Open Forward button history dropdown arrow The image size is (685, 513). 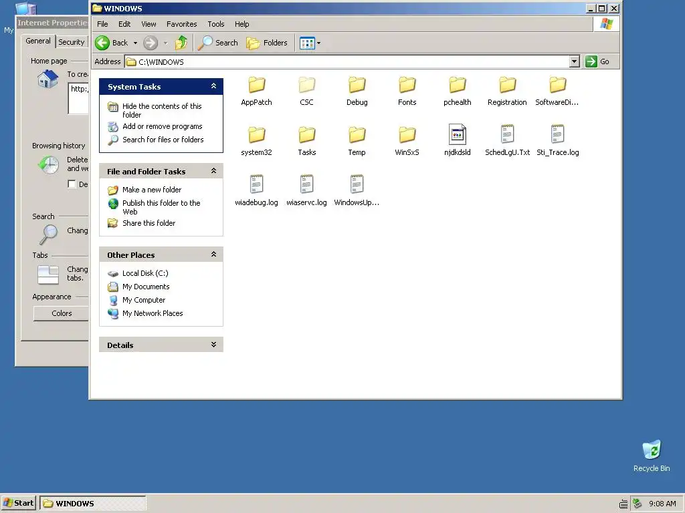166,43
